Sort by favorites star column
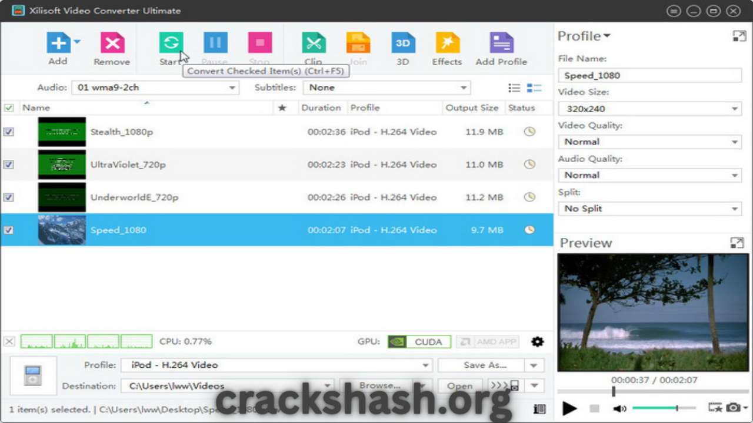This screenshot has width=753, height=423. coord(282,108)
